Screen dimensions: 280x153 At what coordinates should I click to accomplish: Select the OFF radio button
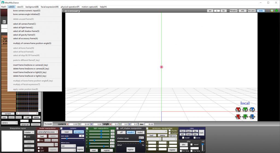click(x=39, y=151)
